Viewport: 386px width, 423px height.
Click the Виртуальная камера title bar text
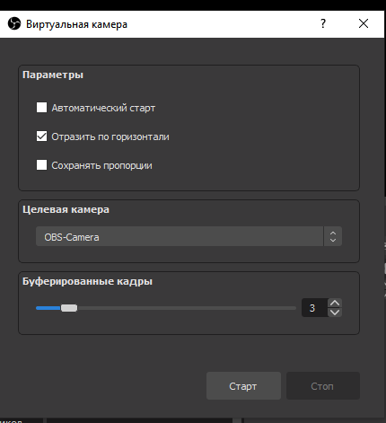click(76, 24)
